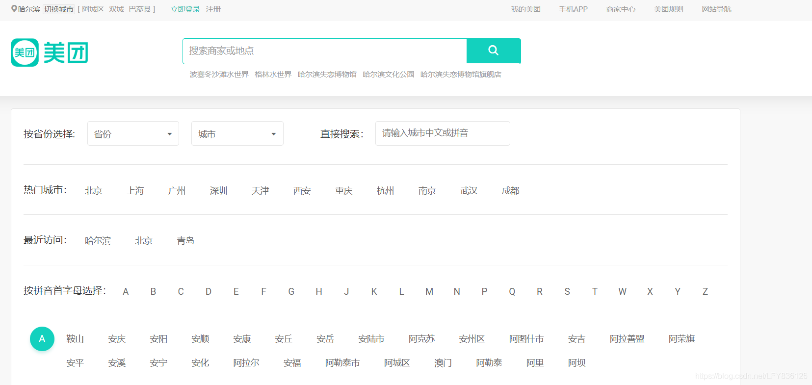The image size is (812, 385).
Task: Jump to pinyin letter H
Action: pyautogui.click(x=319, y=291)
